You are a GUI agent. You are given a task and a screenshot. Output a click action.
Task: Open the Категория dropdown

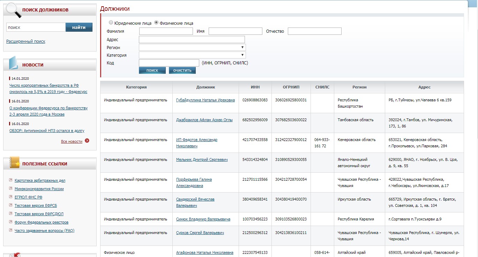pos(192,55)
